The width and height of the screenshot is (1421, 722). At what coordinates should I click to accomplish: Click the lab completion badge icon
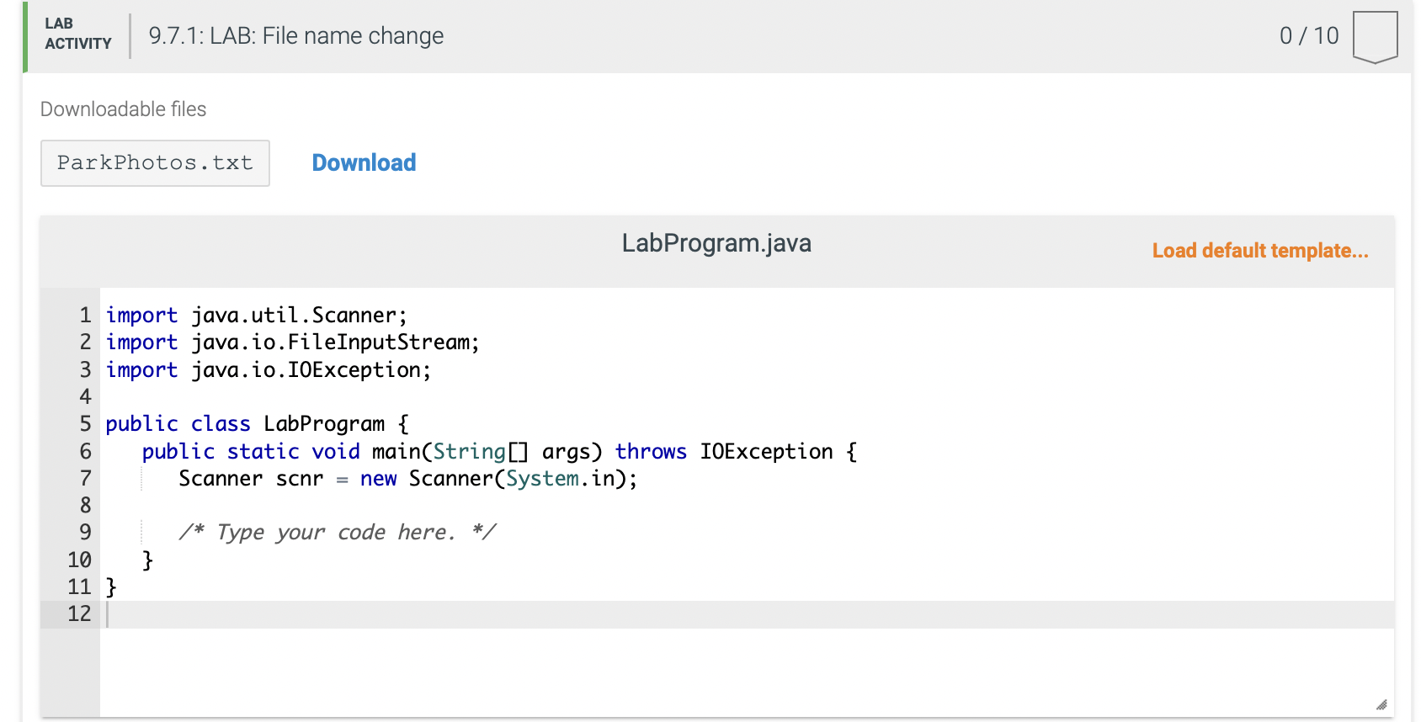(1375, 37)
